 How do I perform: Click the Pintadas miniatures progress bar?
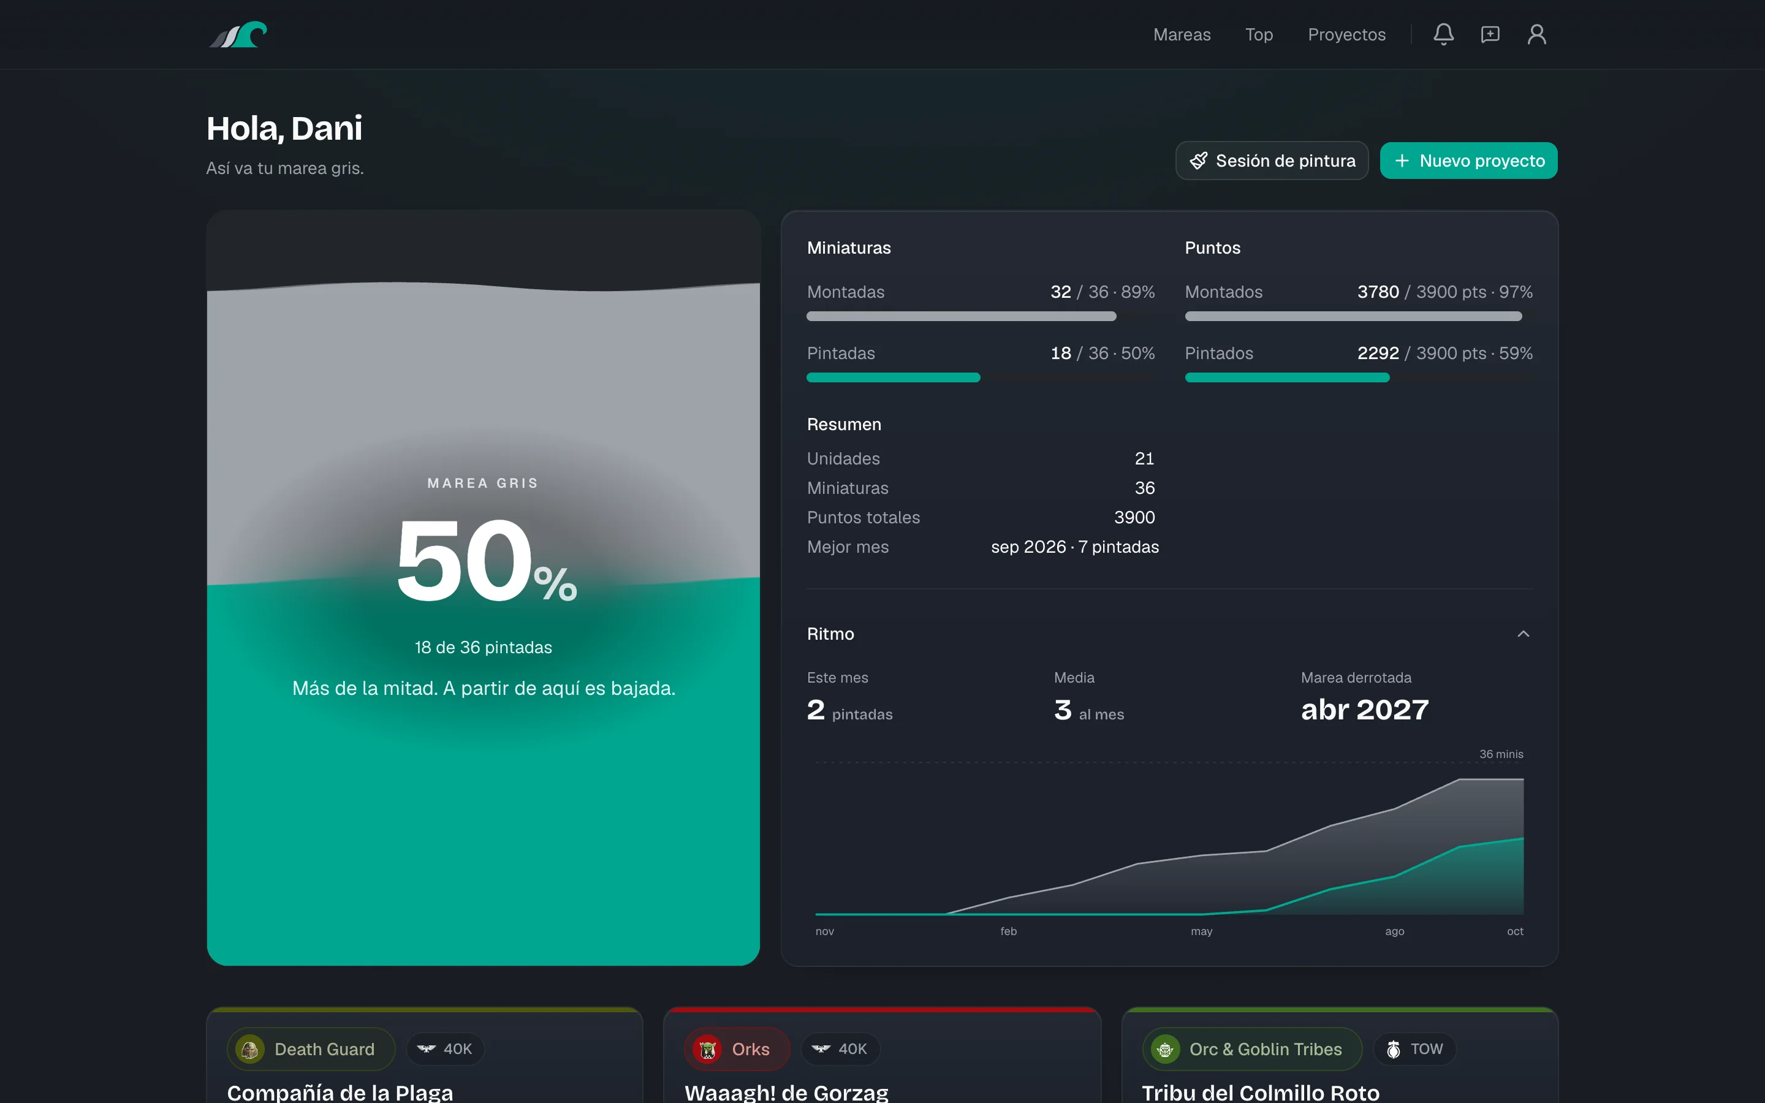(980, 378)
